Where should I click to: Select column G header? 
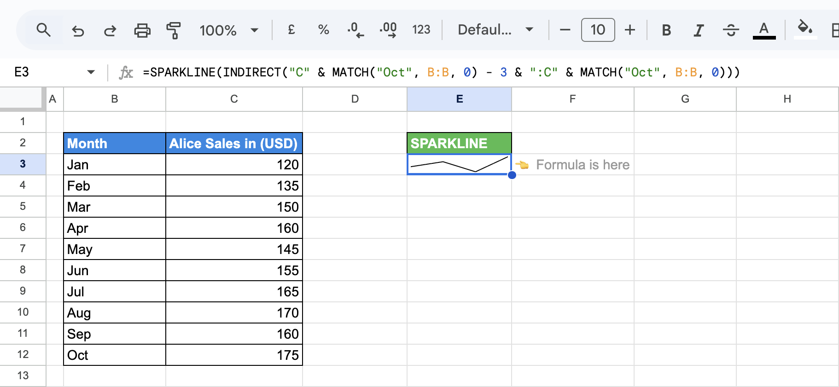coord(685,99)
